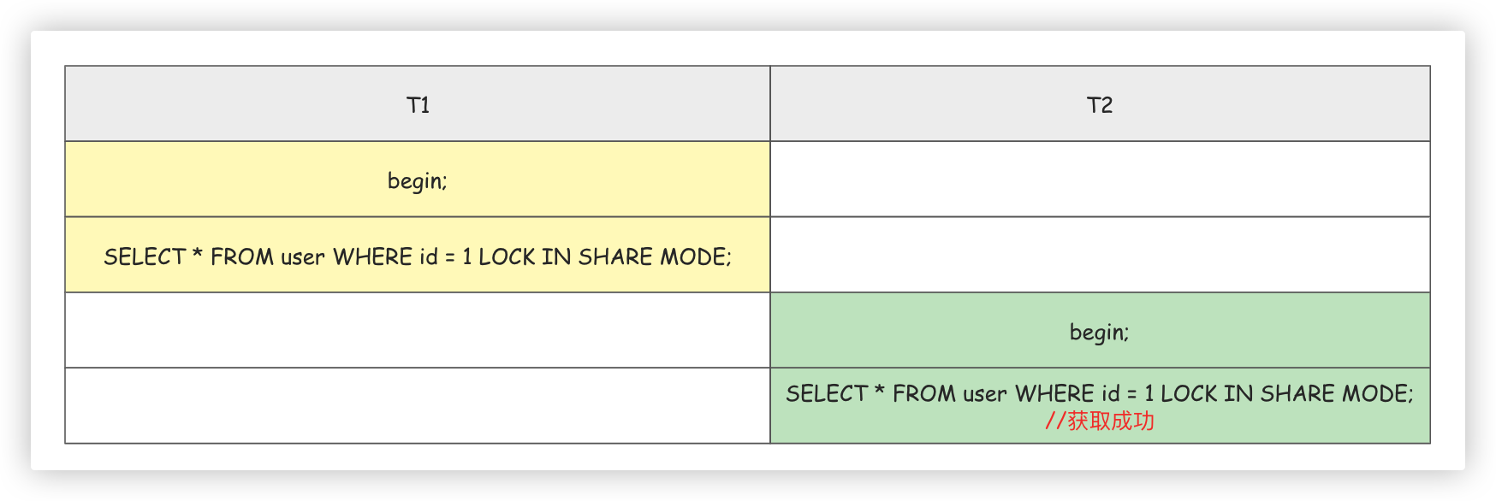The image size is (1496, 501).
Task: Select the empty T1 cell in last row
Action: [x=418, y=405]
